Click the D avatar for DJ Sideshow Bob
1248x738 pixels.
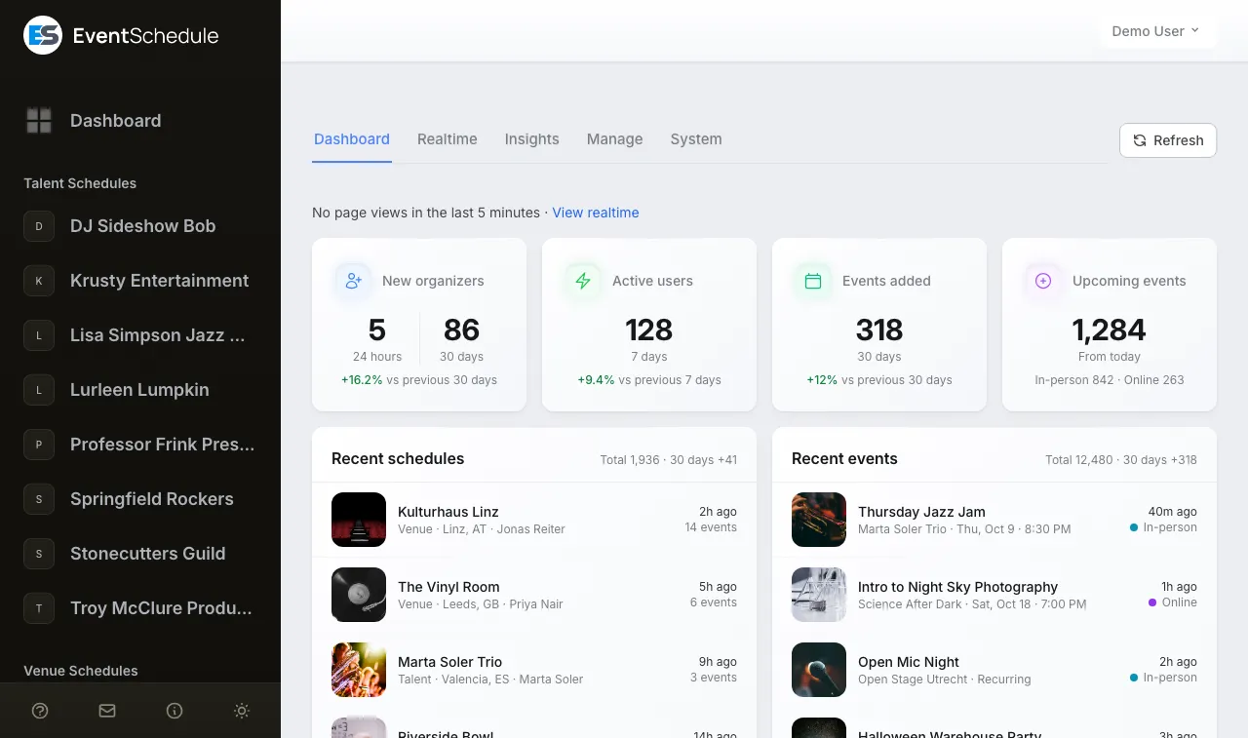tap(39, 226)
